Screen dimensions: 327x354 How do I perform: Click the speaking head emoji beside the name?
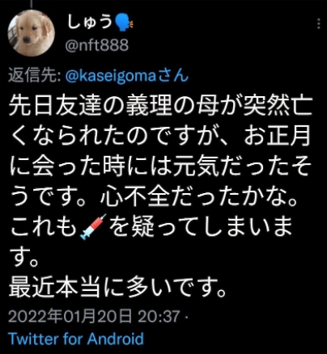tap(124, 23)
